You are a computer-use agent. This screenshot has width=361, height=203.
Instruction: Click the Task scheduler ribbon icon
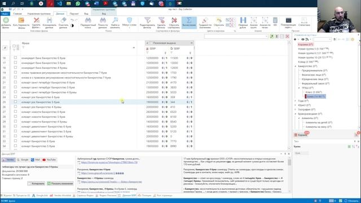(288, 20)
